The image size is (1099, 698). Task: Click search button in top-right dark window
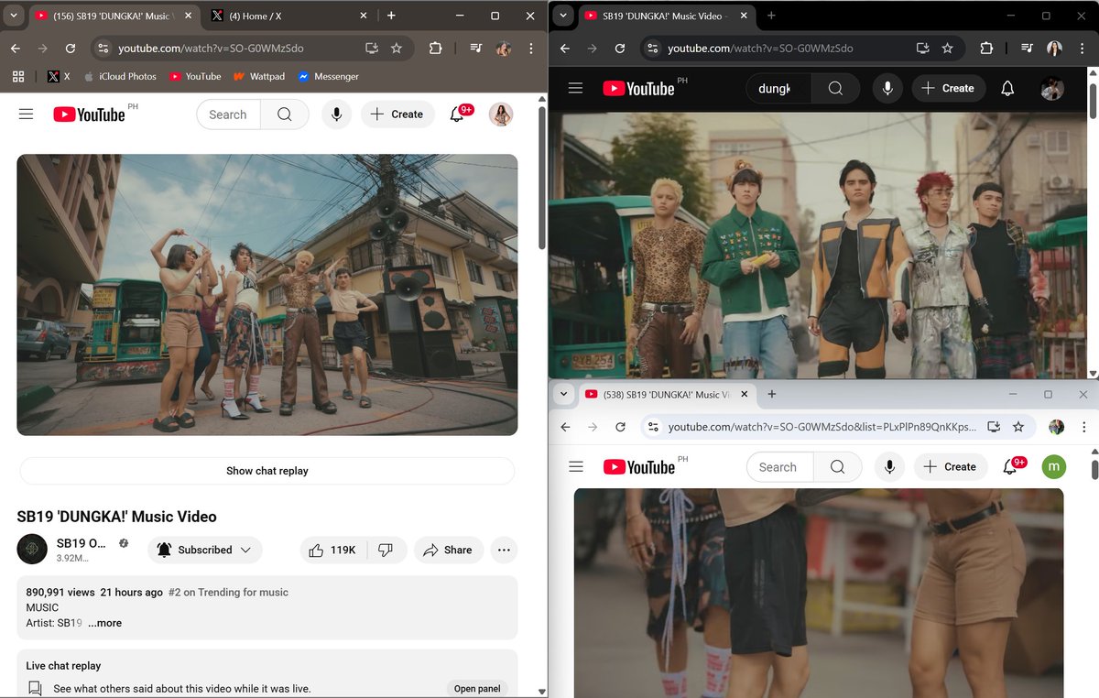coord(836,88)
